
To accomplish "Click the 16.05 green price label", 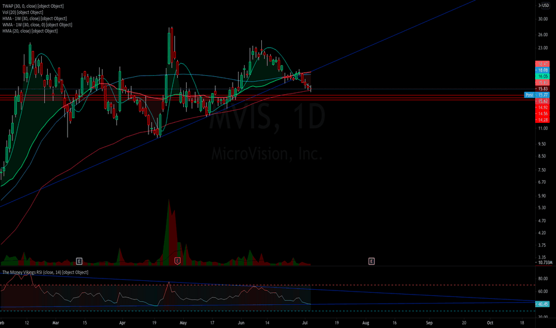I will 542,76.
